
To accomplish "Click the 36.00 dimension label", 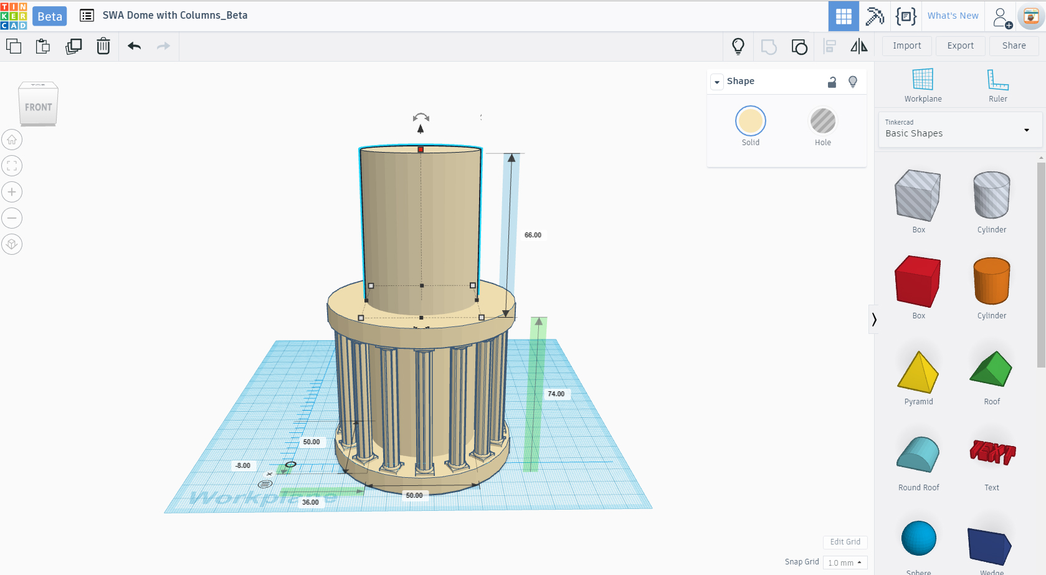I will pyautogui.click(x=310, y=502).
